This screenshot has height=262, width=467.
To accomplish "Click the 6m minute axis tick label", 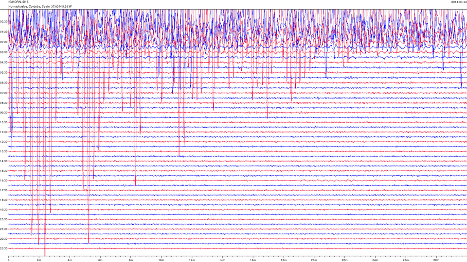I will 100,260.
